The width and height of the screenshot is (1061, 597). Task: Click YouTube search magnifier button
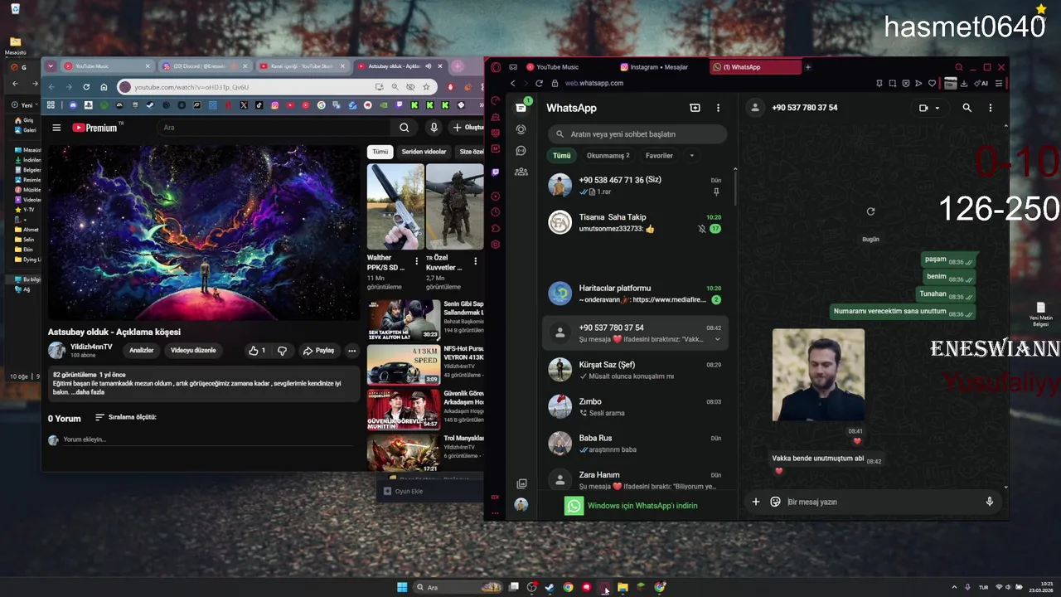tap(404, 128)
